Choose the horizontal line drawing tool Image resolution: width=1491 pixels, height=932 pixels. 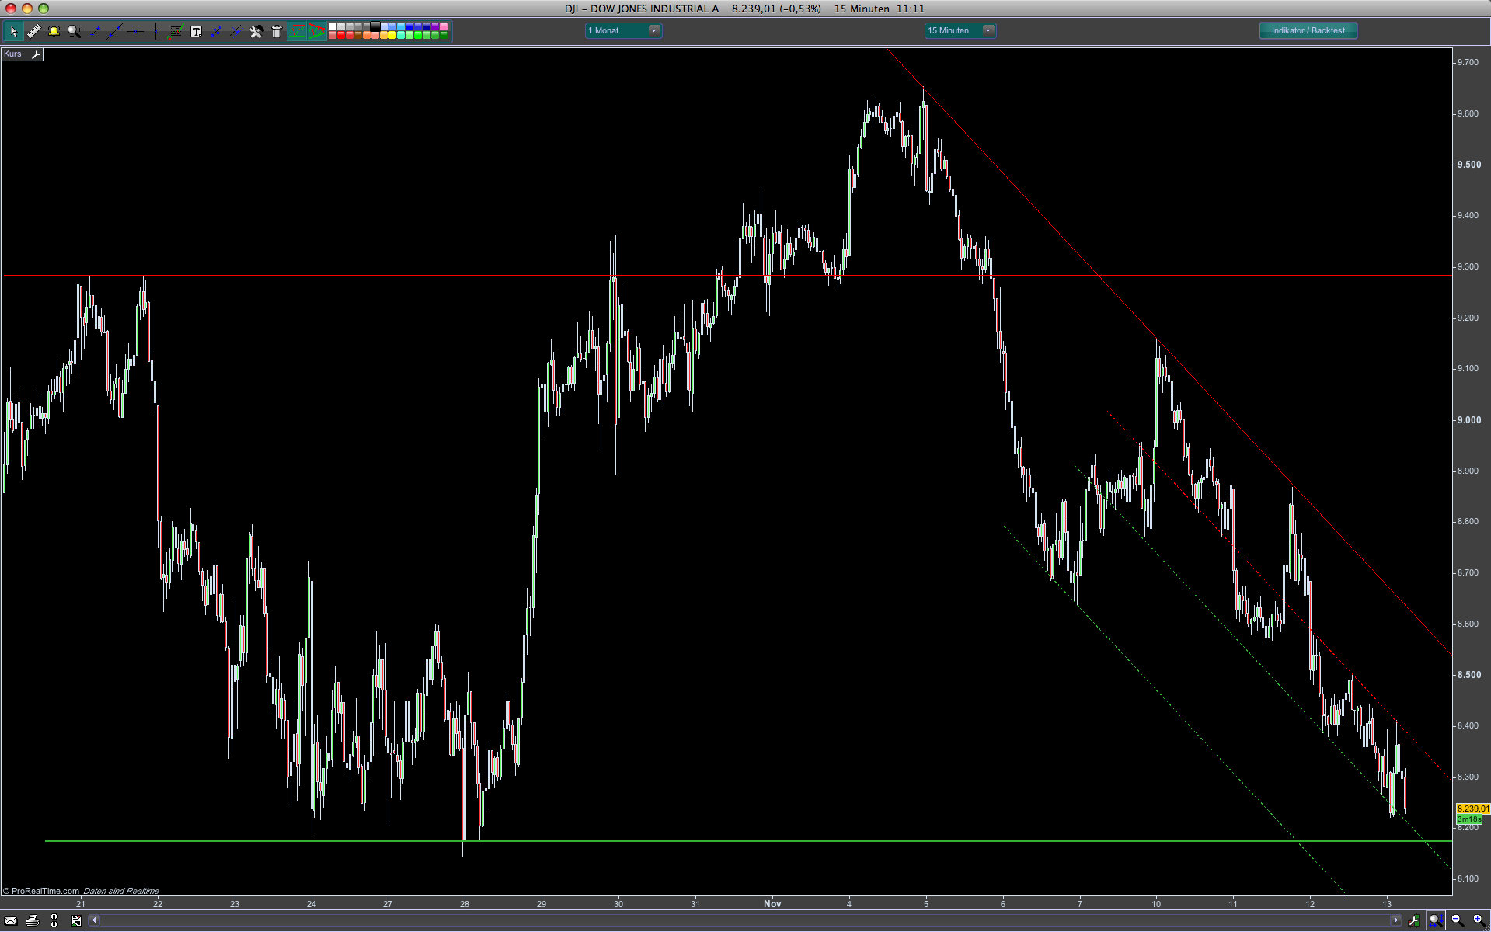click(135, 31)
